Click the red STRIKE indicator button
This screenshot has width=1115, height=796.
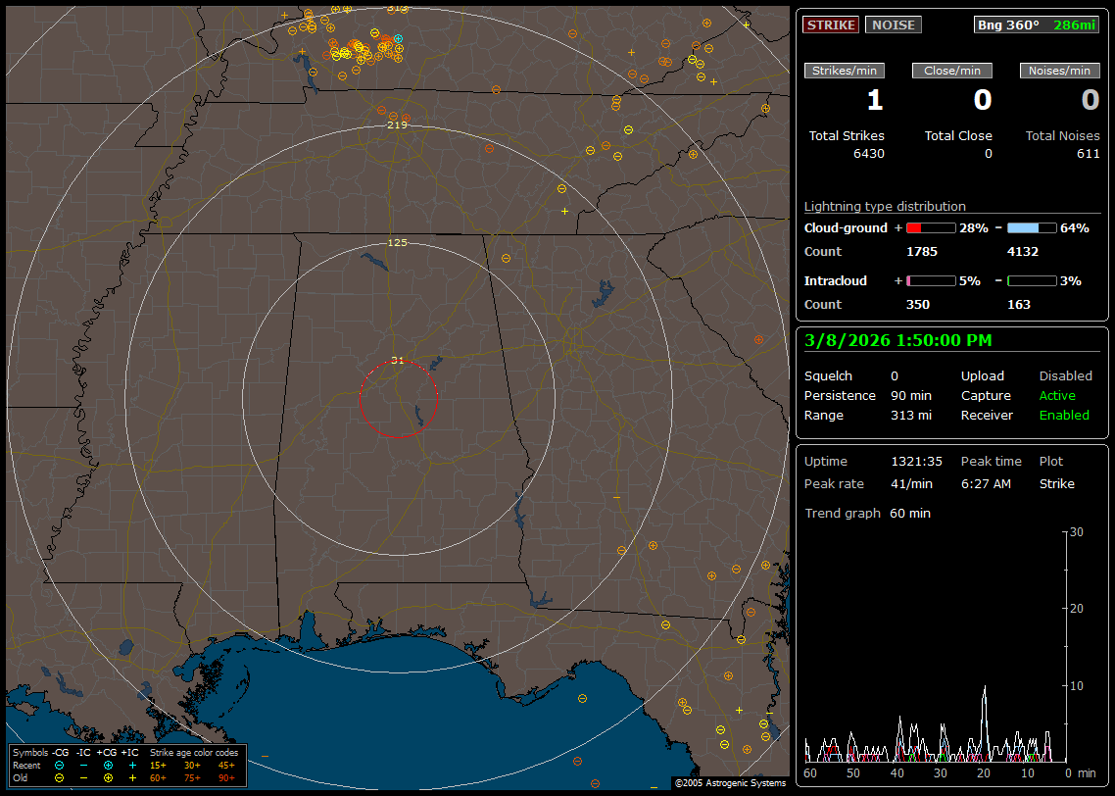831,25
